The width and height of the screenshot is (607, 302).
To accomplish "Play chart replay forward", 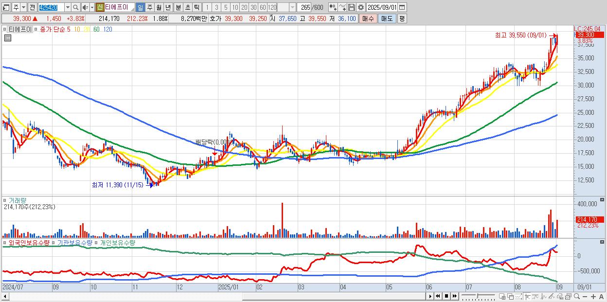I will click(430, 296).
